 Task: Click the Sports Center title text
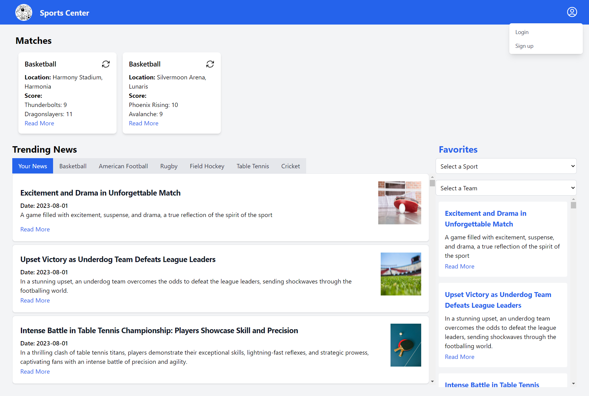[64, 13]
